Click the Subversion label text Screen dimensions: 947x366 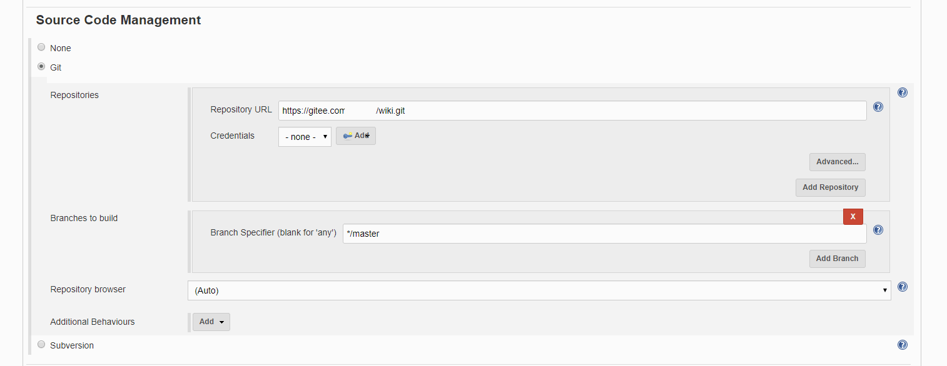[72, 345]
